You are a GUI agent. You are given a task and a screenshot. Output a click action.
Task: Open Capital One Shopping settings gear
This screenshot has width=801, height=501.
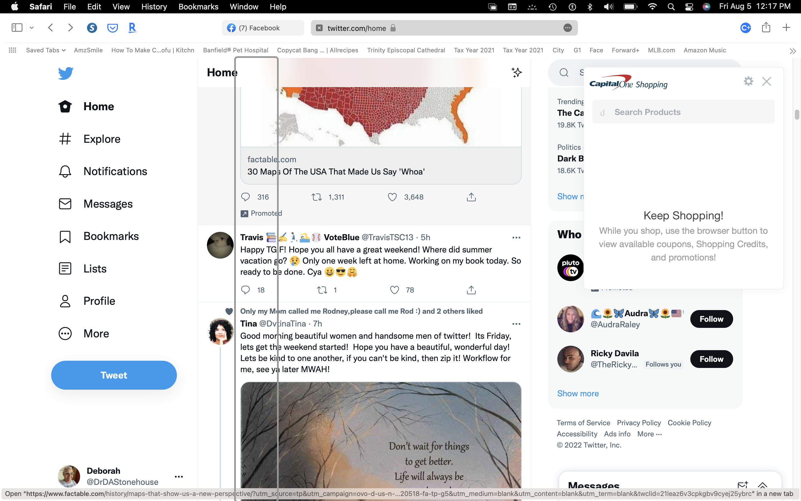tap(748, 81)
